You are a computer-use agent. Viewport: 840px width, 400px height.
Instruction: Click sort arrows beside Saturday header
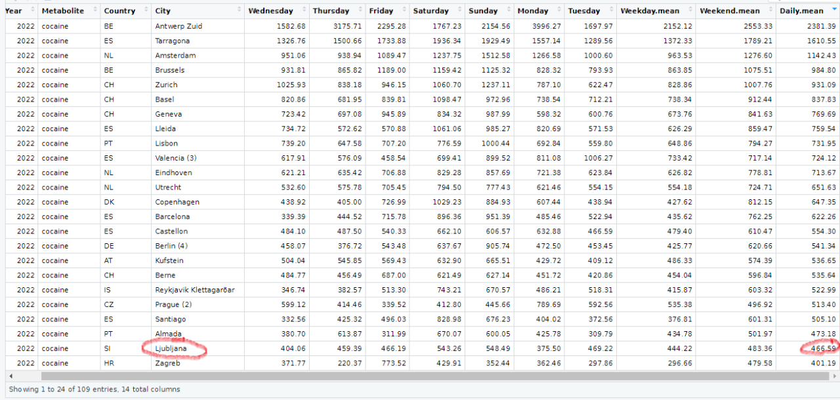(459, 10)
